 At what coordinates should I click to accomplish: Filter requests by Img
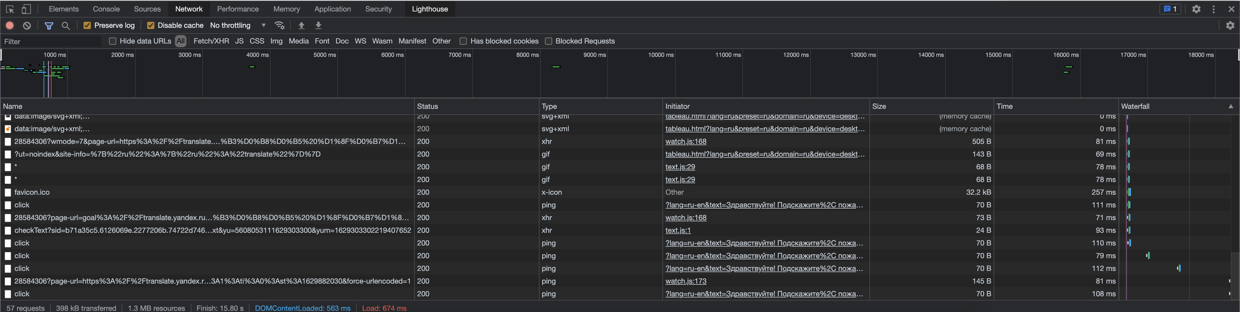(x=276, y=41)
